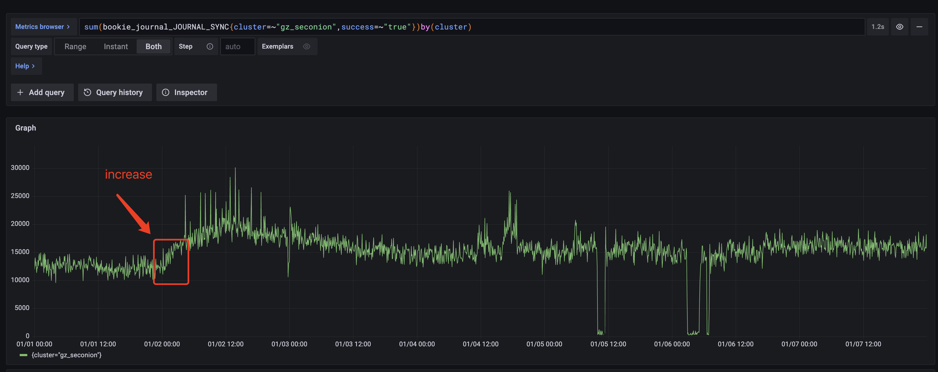Toggle the Exemplars eye icon
938x372 pixels.
(307, 47)
